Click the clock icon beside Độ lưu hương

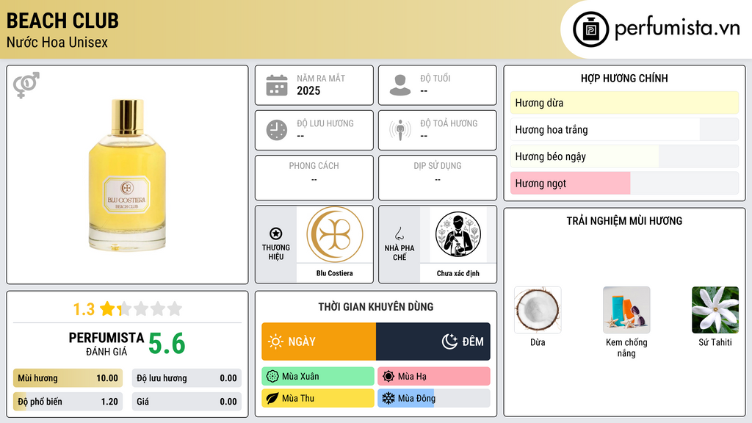click(277, 130)
